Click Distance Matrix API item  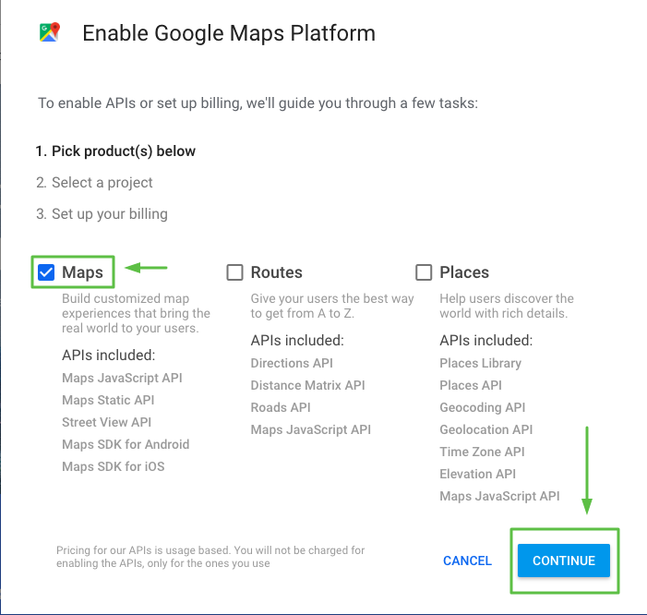307,385
